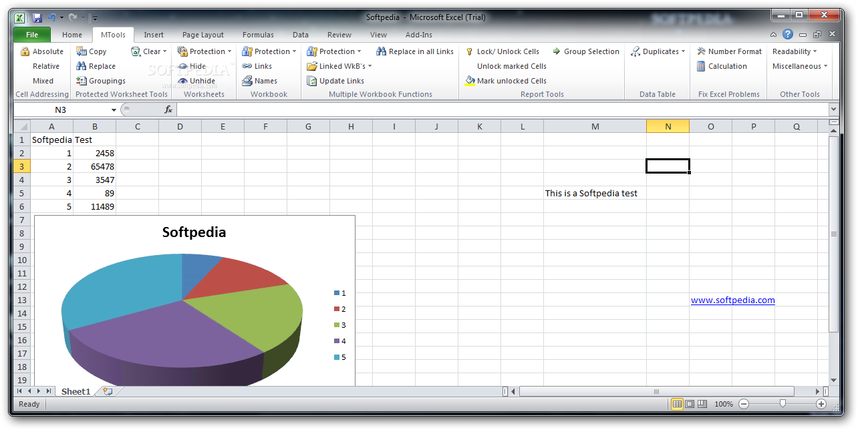
Task: Open the Calculation tool
Action: 722,66
